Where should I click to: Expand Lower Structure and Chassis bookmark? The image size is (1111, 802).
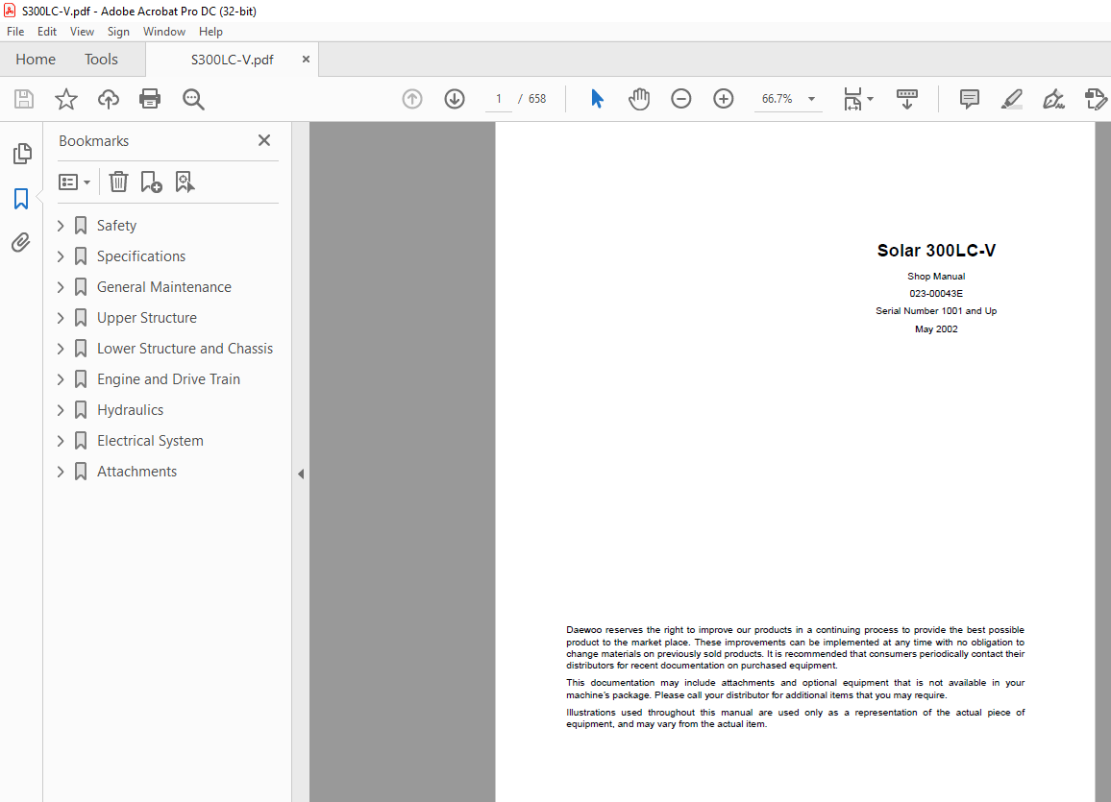pyautogui.click(x=61, y=349)
